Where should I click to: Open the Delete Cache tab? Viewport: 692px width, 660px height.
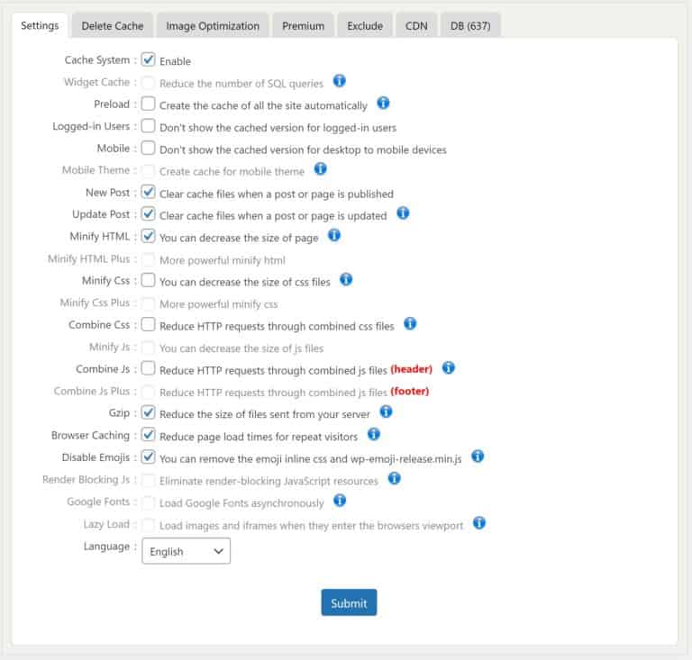[x=113, y=26]
